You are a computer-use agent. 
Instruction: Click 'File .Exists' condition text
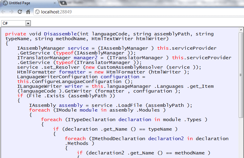click(x=47, y=96)
